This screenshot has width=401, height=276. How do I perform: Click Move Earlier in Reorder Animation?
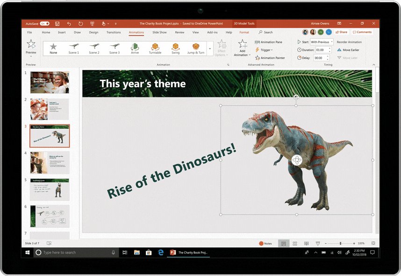[348, 50]
